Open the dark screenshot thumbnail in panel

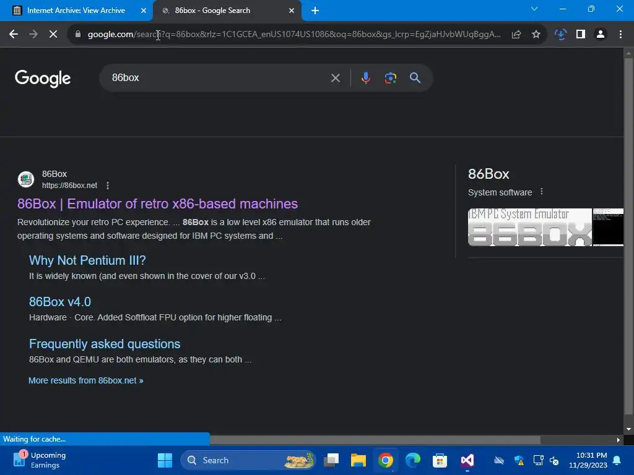tap(608, 227)
